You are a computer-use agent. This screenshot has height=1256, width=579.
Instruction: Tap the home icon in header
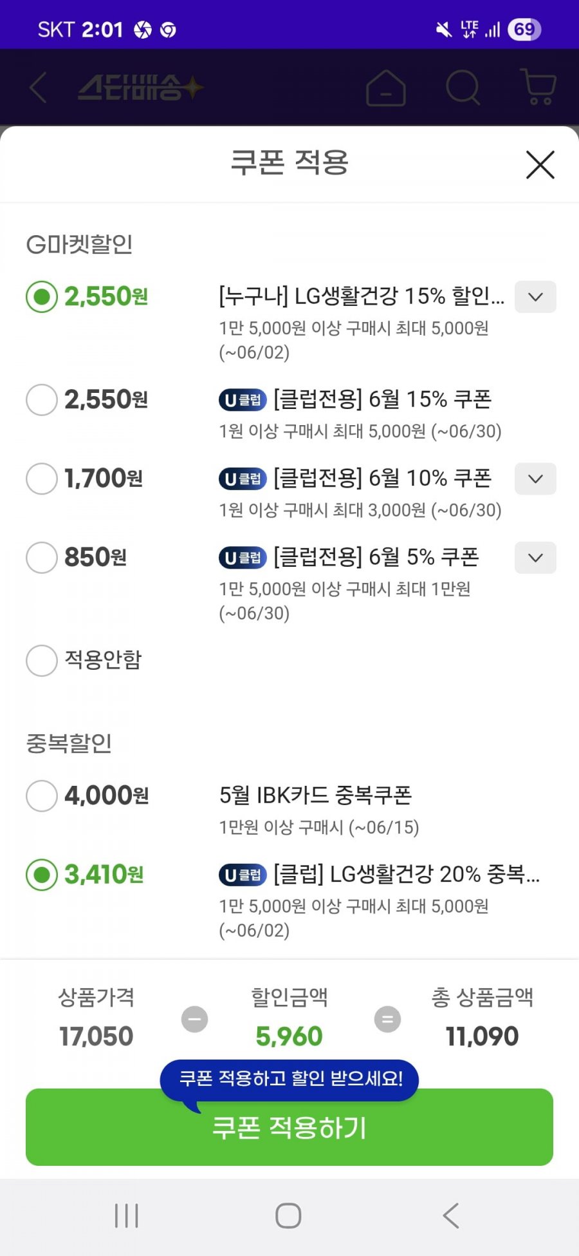click(385, 88)
